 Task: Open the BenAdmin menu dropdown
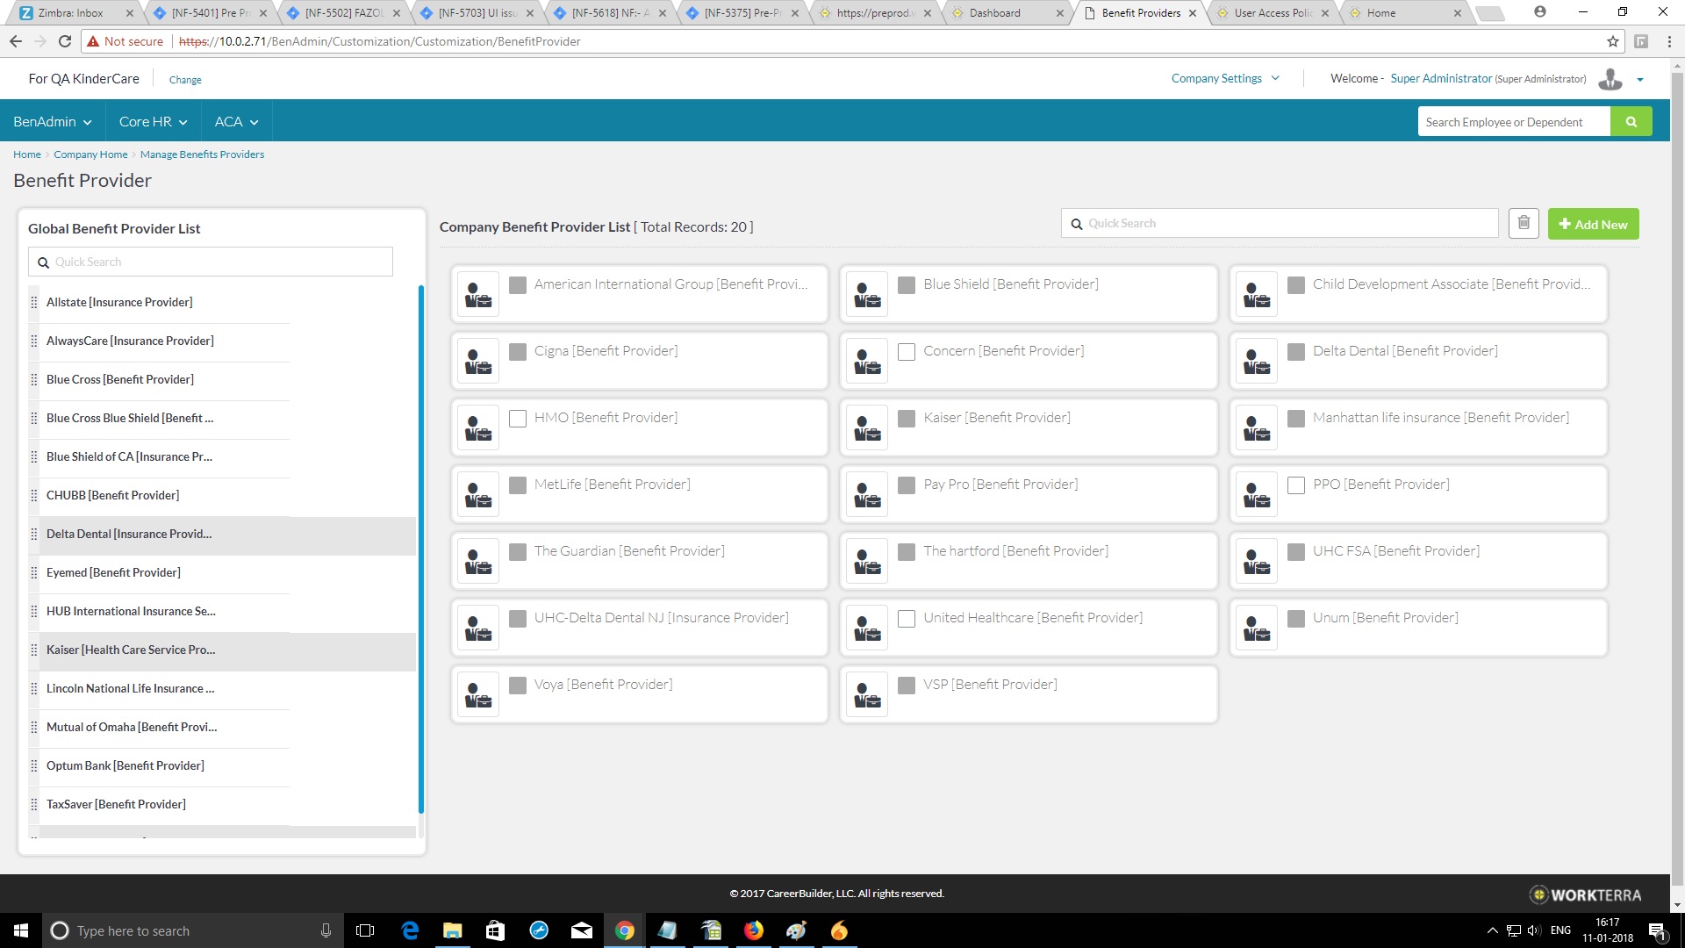click(52, 121)
